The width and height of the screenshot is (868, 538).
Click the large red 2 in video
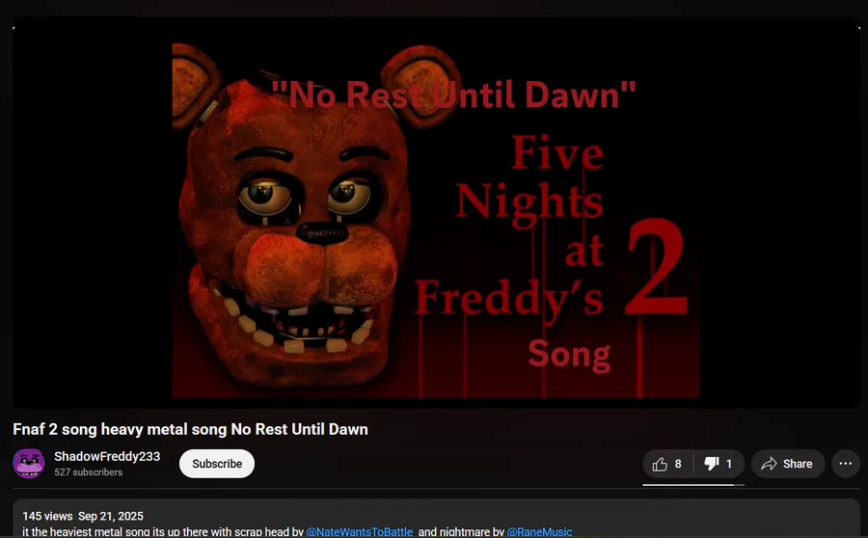[x=657, y=267]
